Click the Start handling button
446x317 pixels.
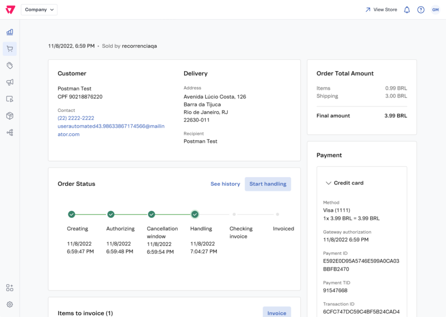[x=268, y=184]
